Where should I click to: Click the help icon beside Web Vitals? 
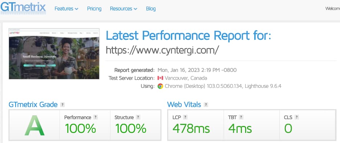pyautogui.click(x=206, y=105)
